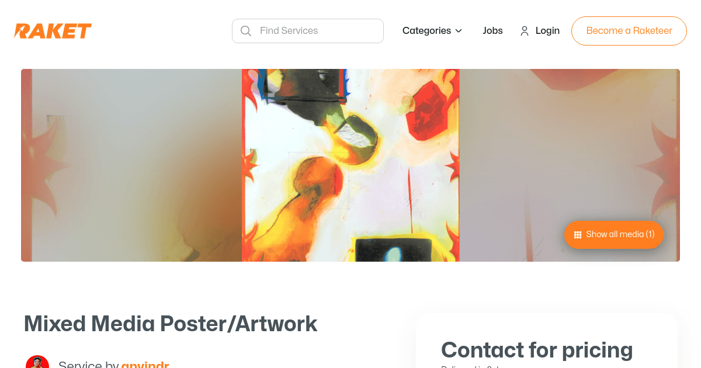Open the central mixed media artwork image
This screenshot has height=368, width=701.
pyautogui.click(x=350, y=165)
